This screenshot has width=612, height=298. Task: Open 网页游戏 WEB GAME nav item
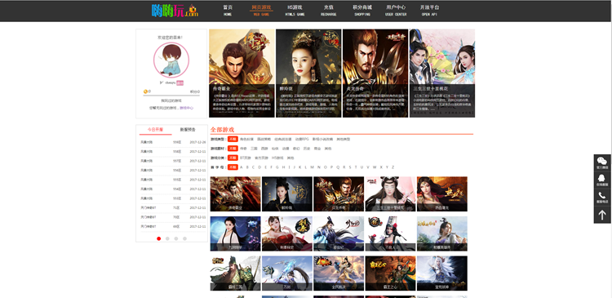261,11
